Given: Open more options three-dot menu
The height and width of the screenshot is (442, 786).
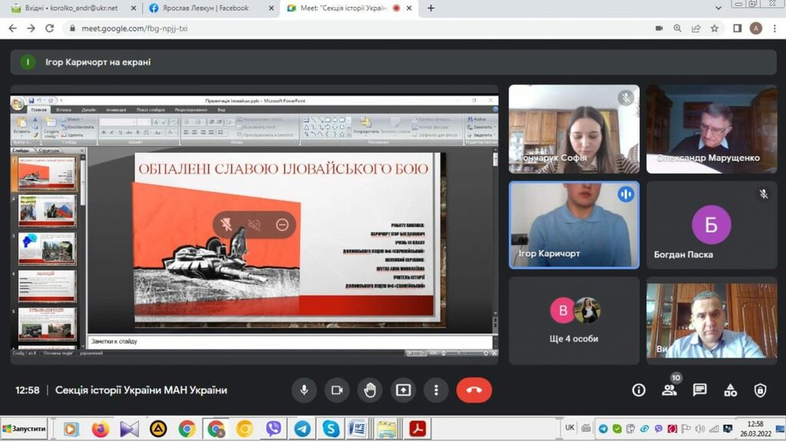Looking at the screenshot, I should pyautogui.click(x=436, y=390).
